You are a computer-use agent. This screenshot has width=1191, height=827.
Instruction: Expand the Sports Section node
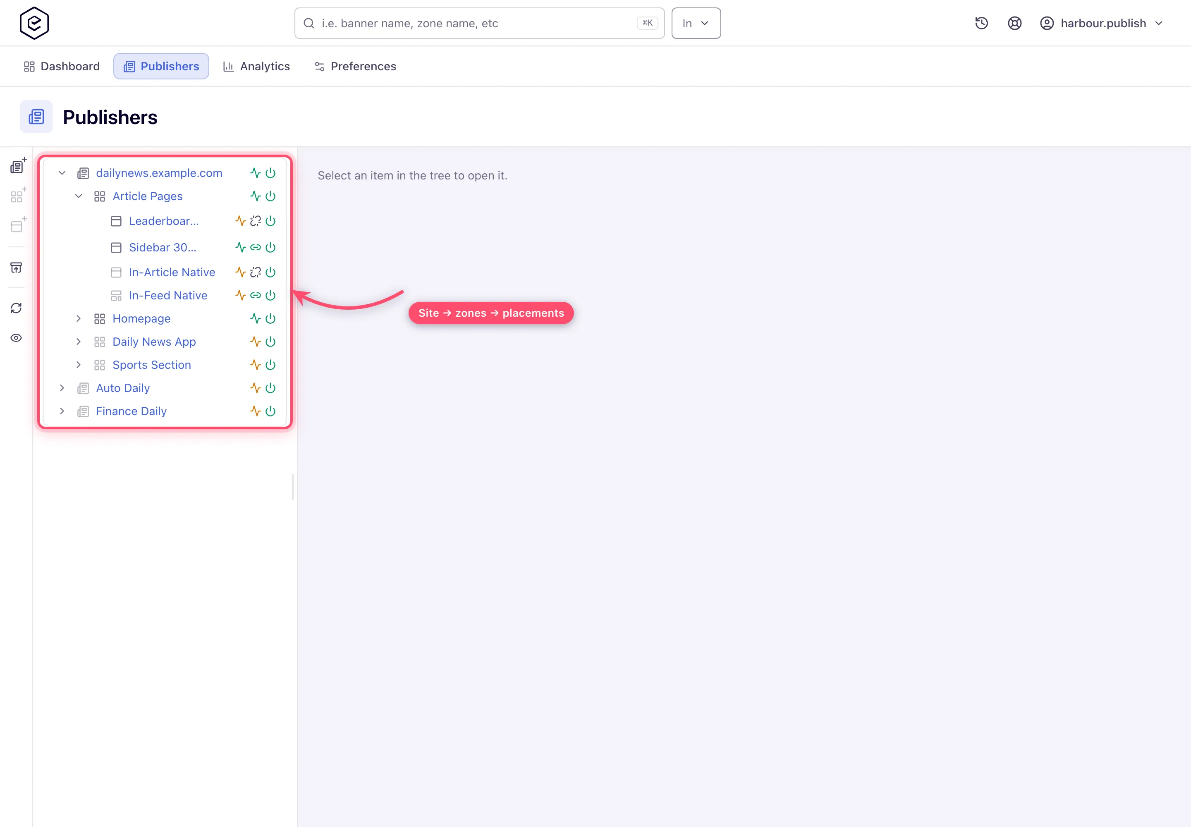pyautogui.click(x=79, y=365)
